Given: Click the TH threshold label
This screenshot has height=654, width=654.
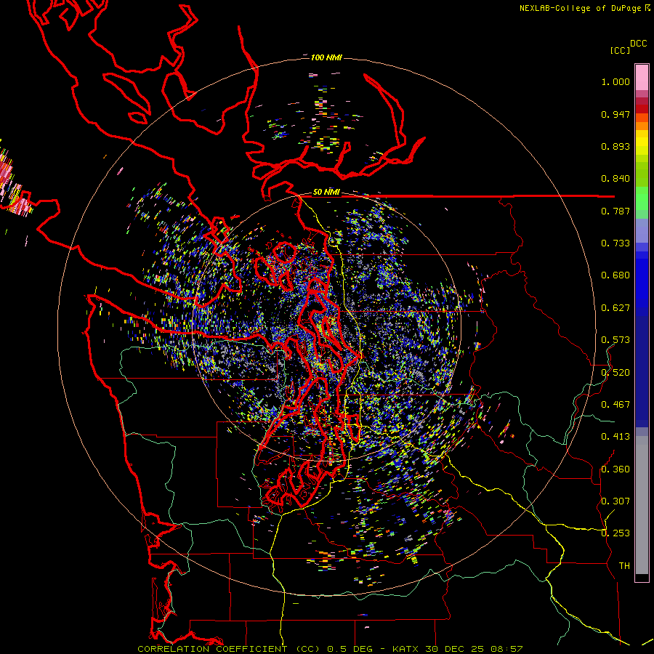Looking at the screenshot, I should (624, 566).
